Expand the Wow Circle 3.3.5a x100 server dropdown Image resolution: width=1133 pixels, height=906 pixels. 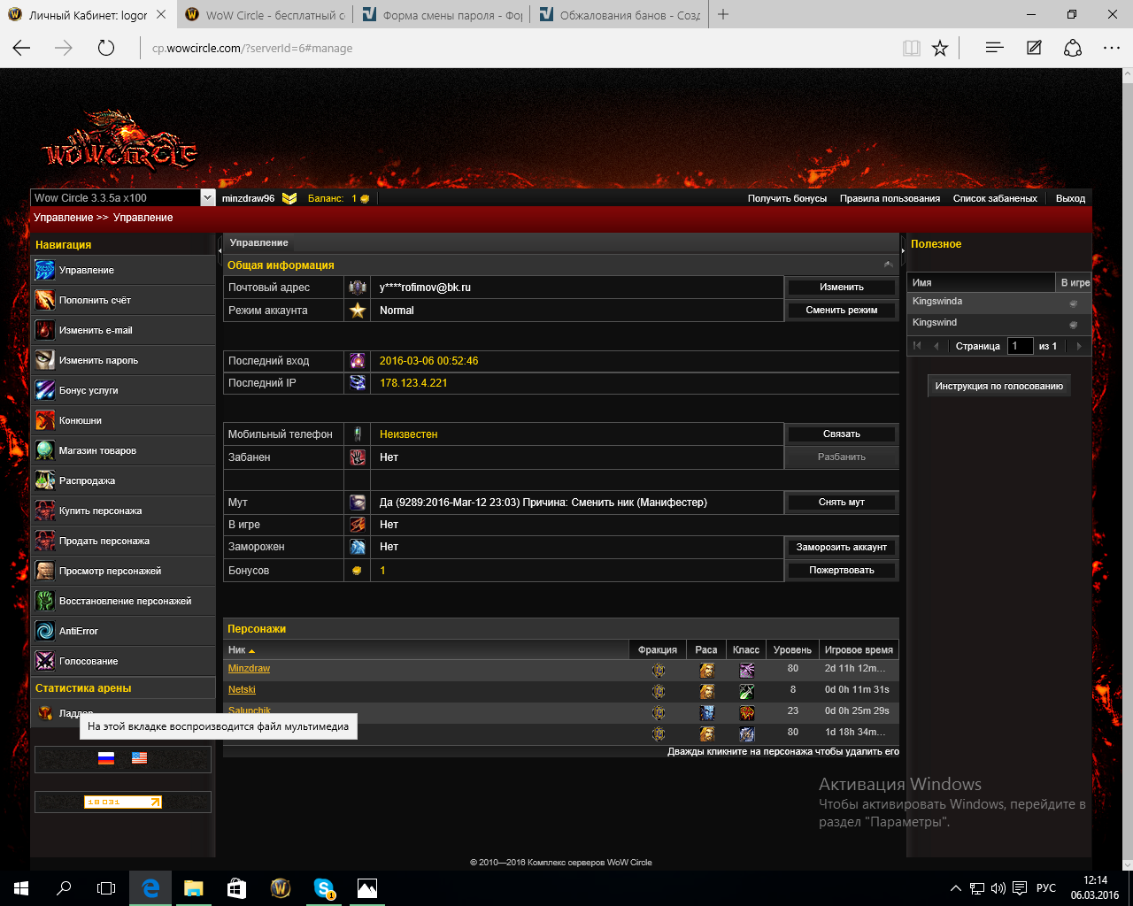point(207,198)
